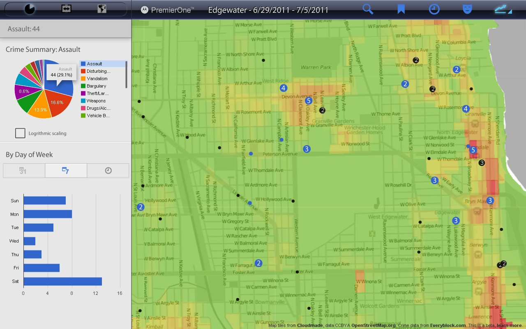This screenshot has width=526, height=329.
Task: Click the Fri bar in the chart
Action: tap(42, 268)
